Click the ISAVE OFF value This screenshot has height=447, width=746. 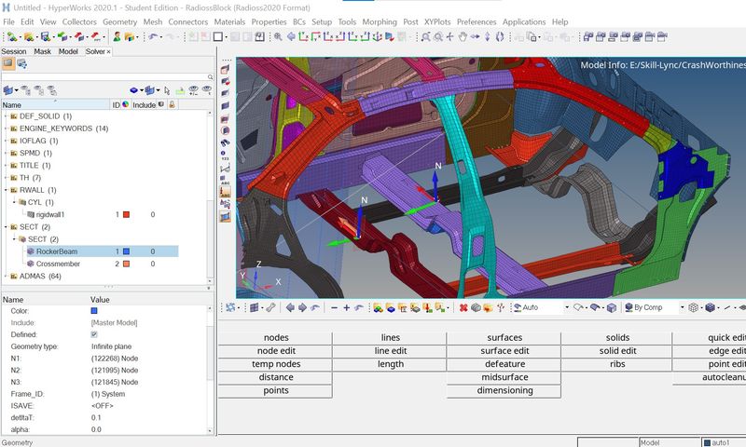coord(103,406)
